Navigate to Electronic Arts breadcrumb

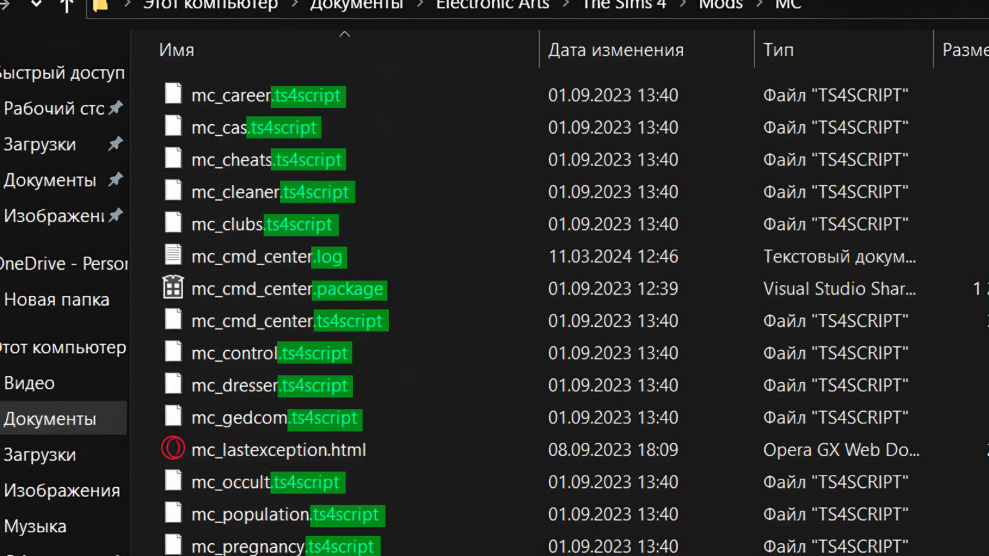click(493, 5)
